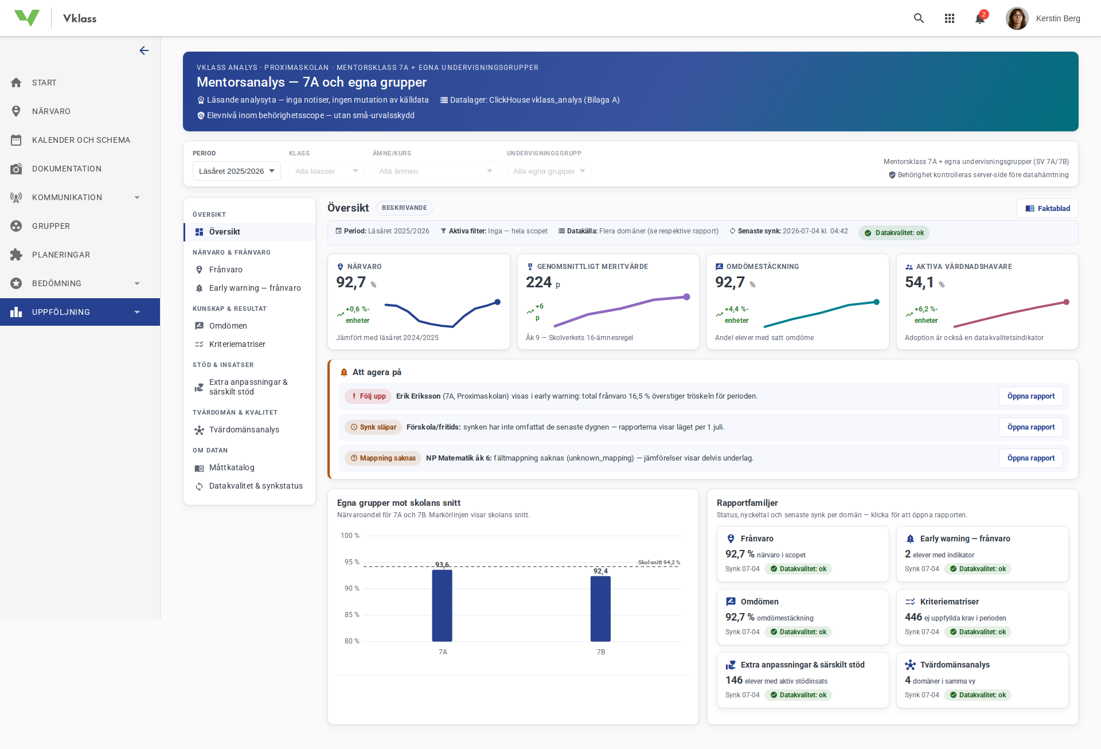Click the GENOMSNITTLIGT MERITVÄRDE KPI card
1101x749 pixels.
608,302
